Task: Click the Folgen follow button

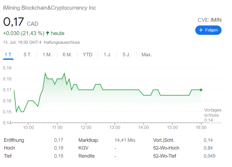Action: point(208,30)
